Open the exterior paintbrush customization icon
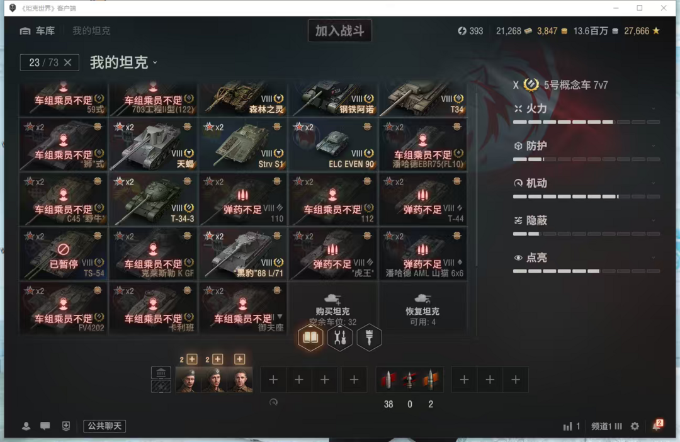 369,337
